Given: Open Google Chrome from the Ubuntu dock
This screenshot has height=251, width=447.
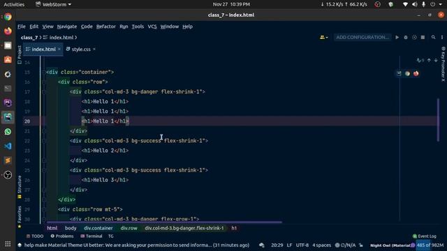Looking at the screenshot, I should pos(8,17).
